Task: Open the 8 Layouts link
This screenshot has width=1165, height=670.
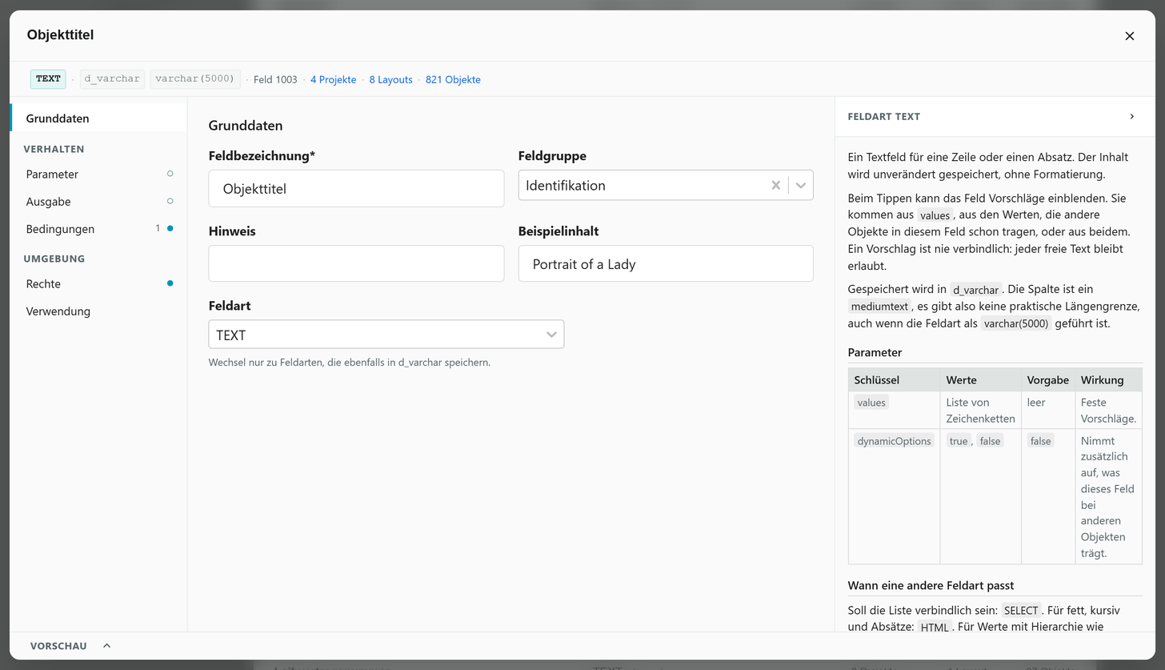Action: [x=390, y=79]
